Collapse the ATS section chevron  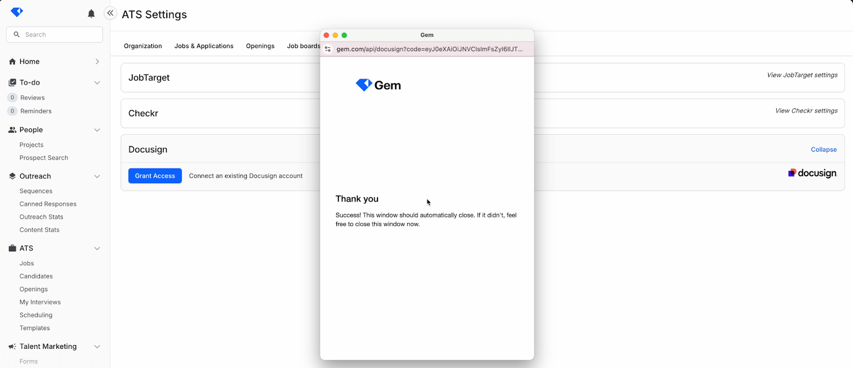click(97, 249)
